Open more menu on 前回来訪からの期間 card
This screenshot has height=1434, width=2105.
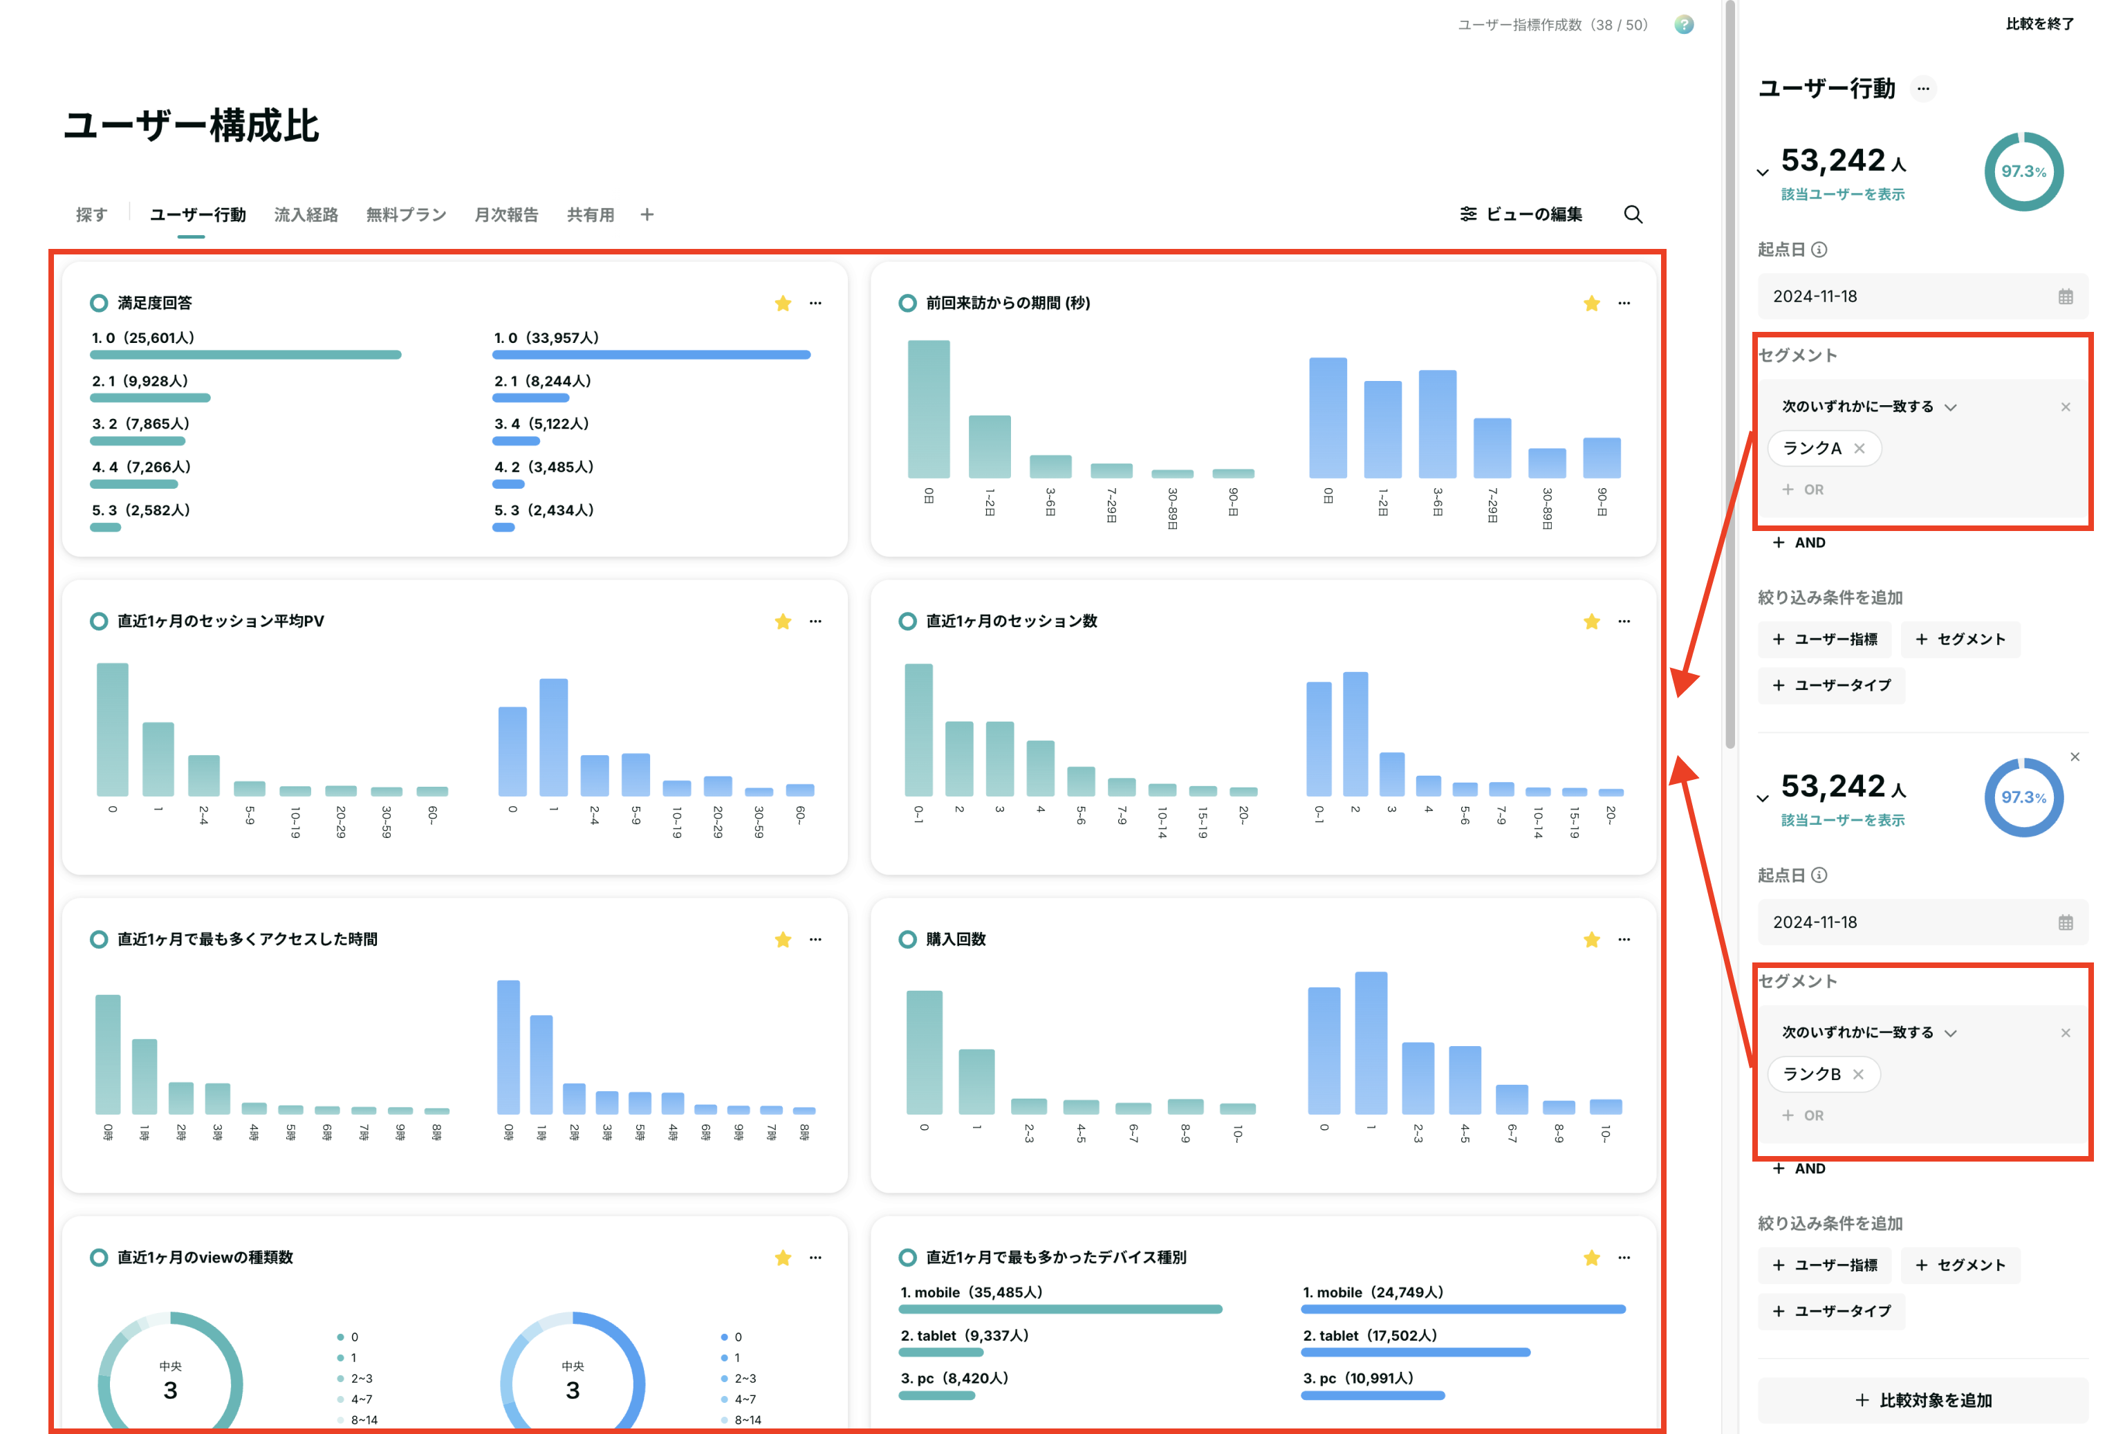coord(1624,304)
